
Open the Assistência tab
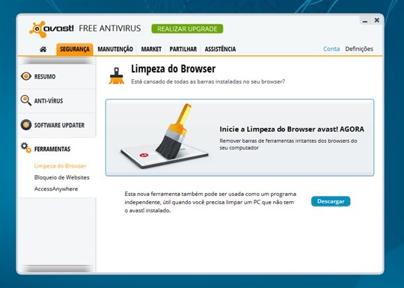click(x=220, y=49)
